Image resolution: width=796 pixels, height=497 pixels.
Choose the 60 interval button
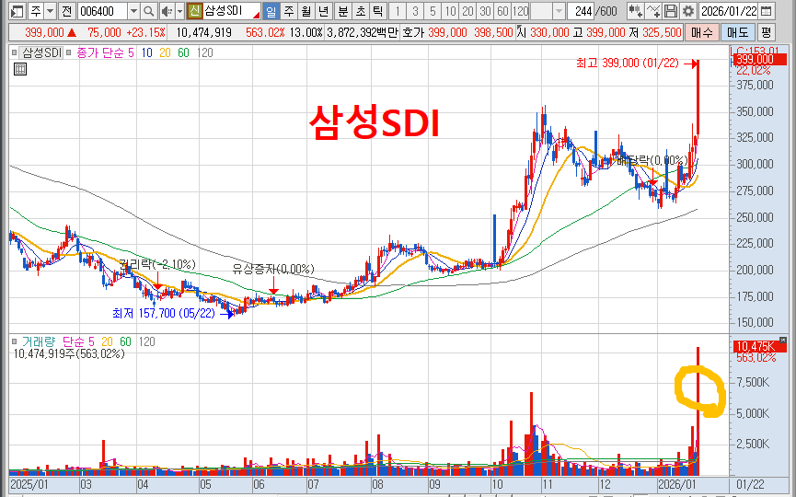point(502,11)
